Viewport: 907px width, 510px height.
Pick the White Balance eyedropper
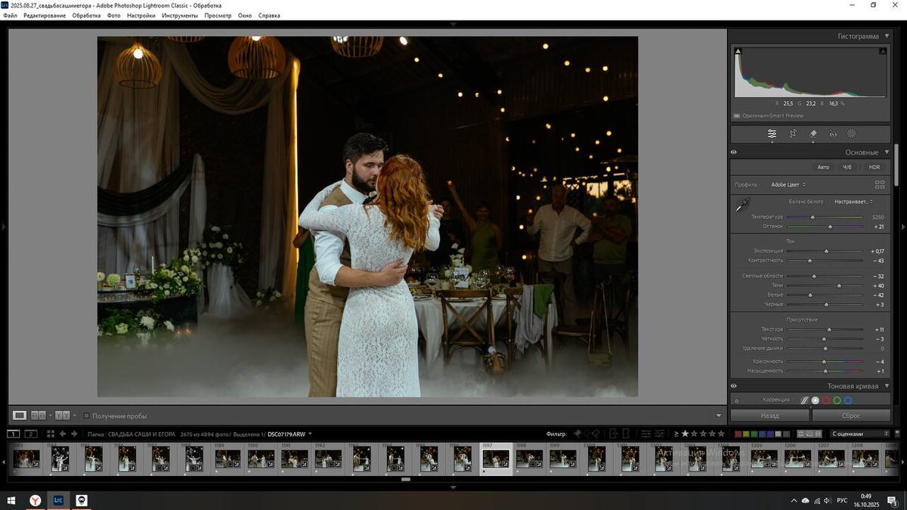[744, 204]
